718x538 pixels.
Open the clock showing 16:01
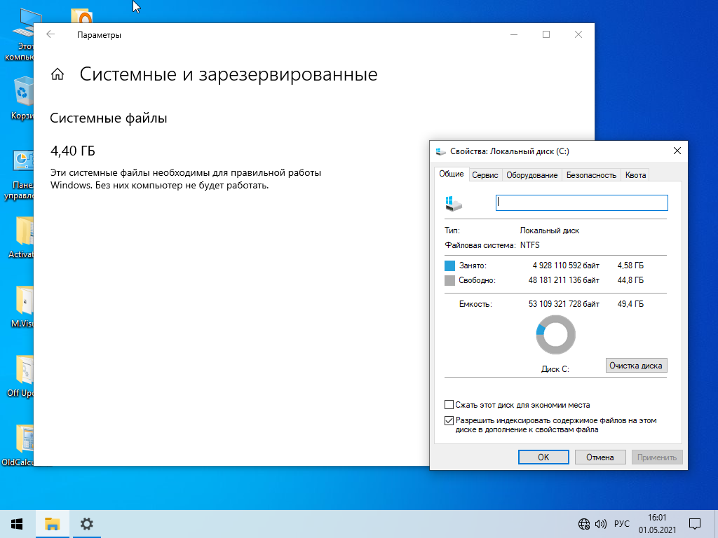pyautogui.click(x=657, y=524)
